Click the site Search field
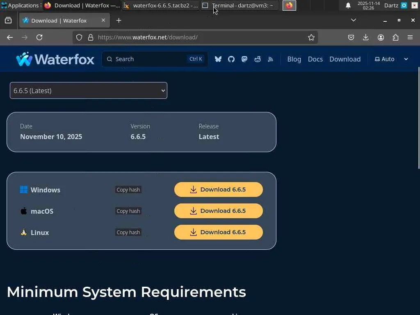Screen dimensions: 420x315 pyautogui.click(x=155, y=59)
